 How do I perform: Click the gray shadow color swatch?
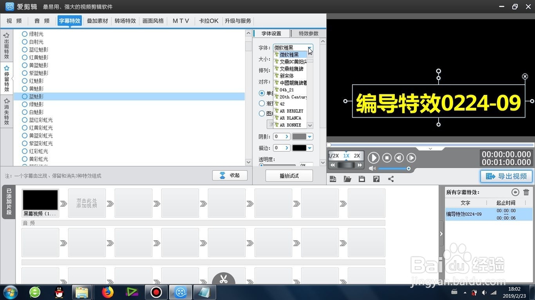pyautogui.click(x=299, y=137)
